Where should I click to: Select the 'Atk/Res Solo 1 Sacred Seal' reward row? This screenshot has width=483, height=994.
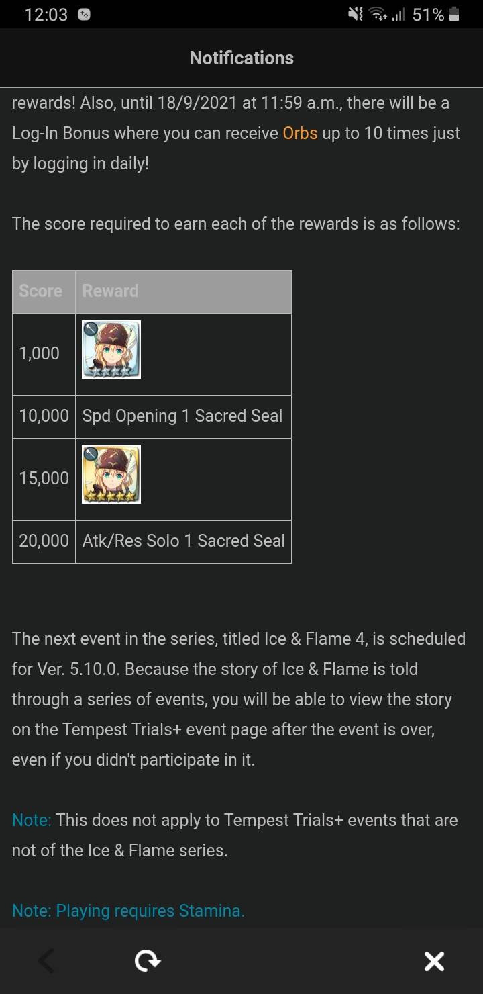pyautogui.click(x=183, y=541)
